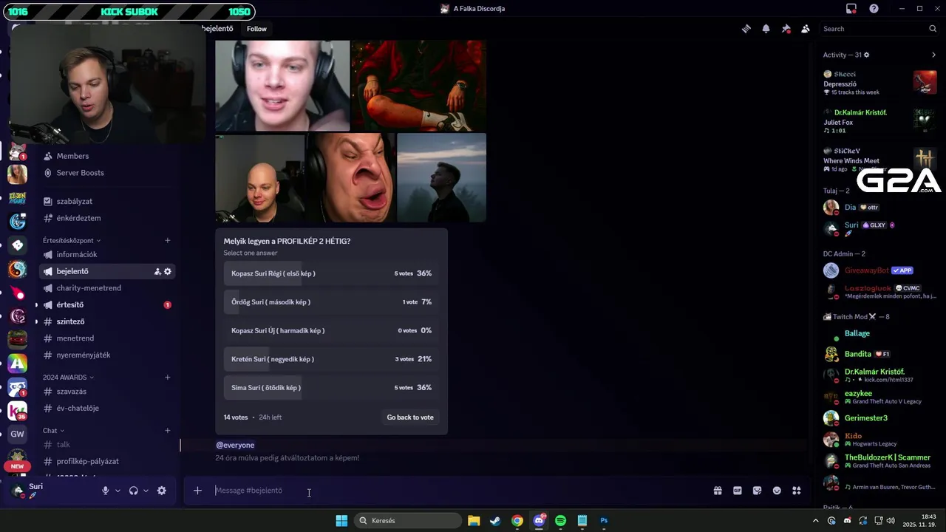The width and height of the screenshot is (946, 532).
Task: Open the Windows Start menu
Action: [341, 521]
